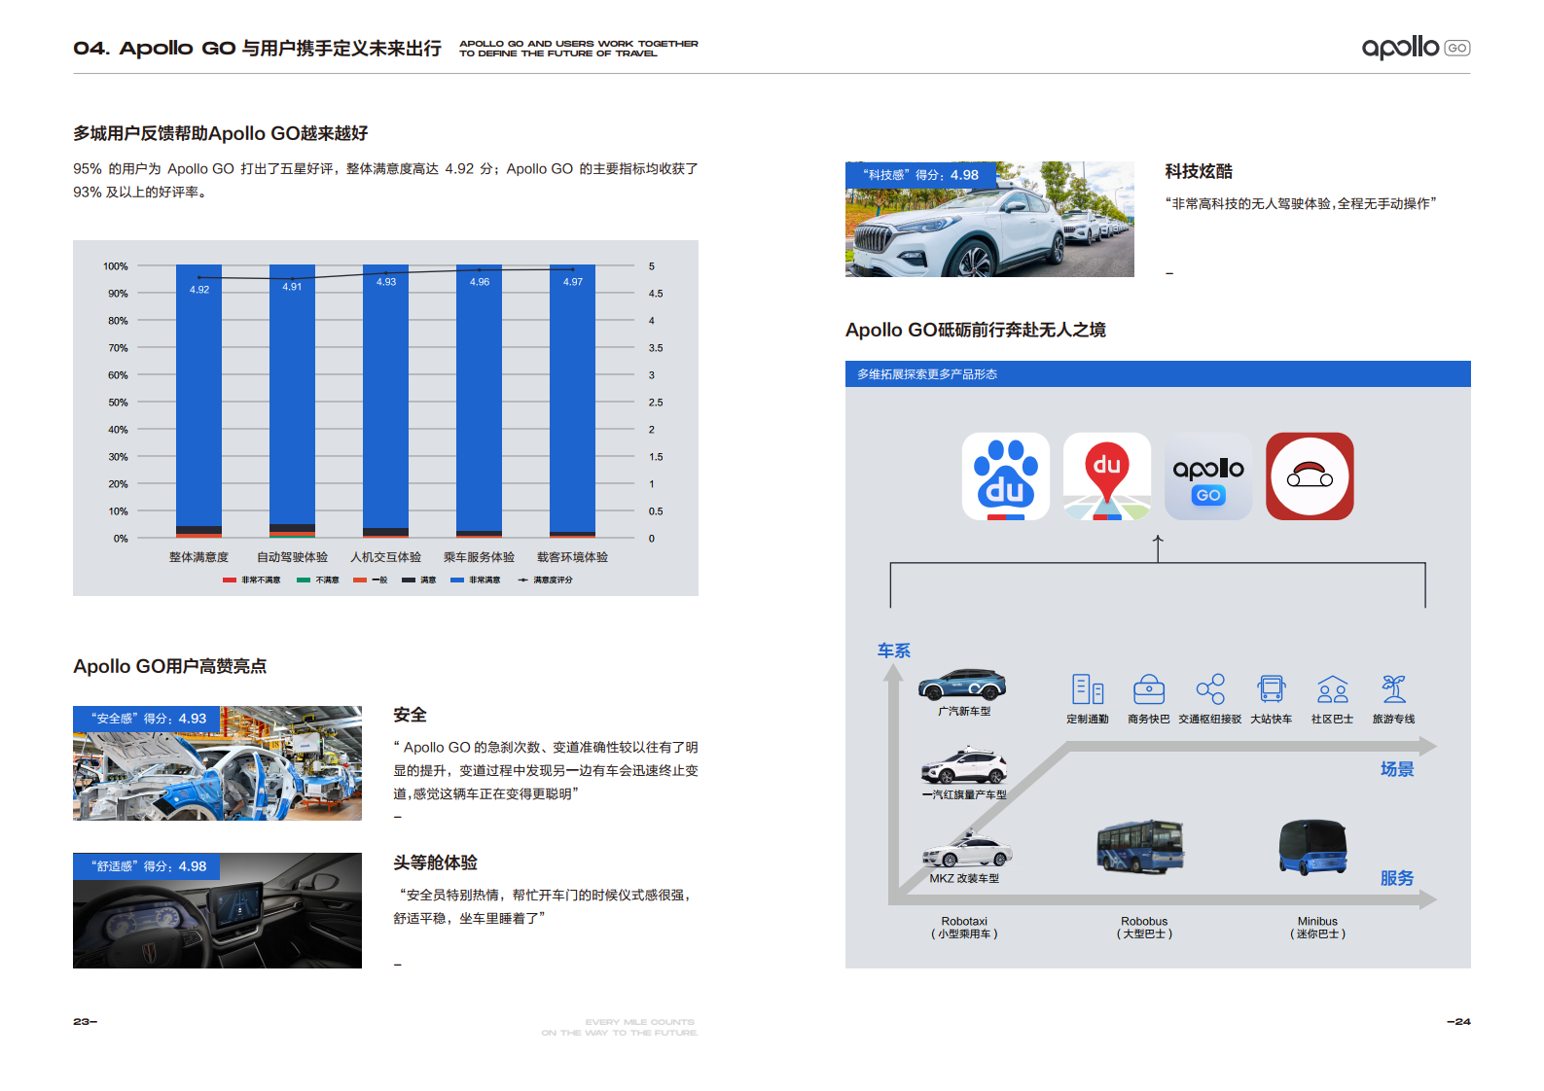Image resolution: width=1544 pixels, height=1091 pixels.
Task: Click the MKZ 改装车型 car image
Action: pyautogui.click(x=967, y=850)
